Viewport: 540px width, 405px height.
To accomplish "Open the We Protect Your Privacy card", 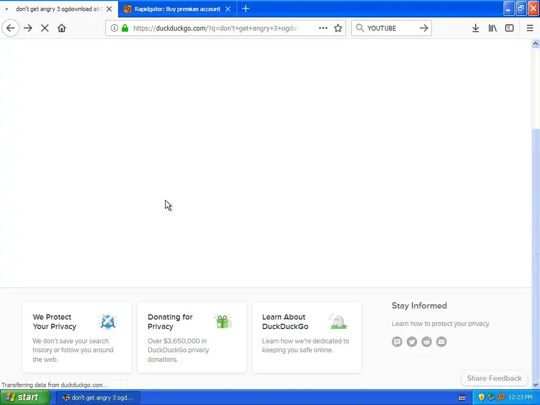I will (x=77, y=337).
